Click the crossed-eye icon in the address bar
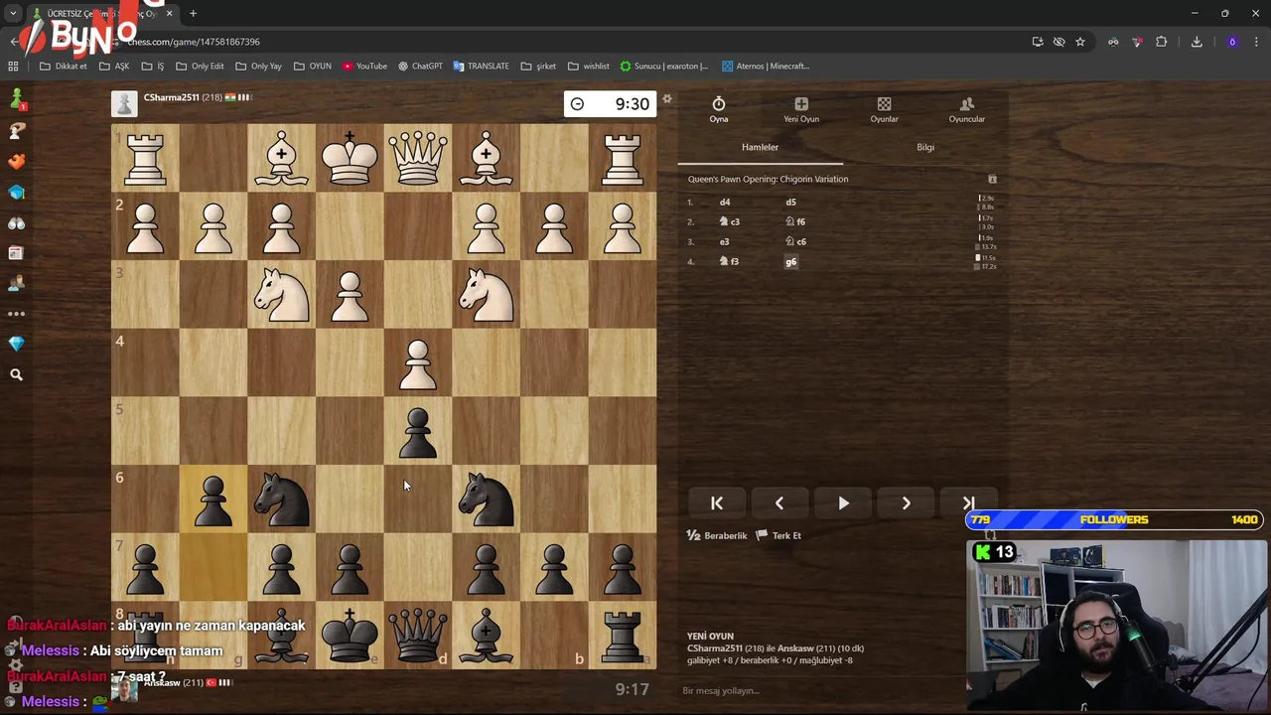The width and height of the screenshot is (1271, 715). pos(1059,42)
